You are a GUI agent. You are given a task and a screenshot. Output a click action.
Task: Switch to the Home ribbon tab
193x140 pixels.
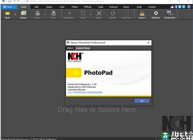[x=23, y=7]
